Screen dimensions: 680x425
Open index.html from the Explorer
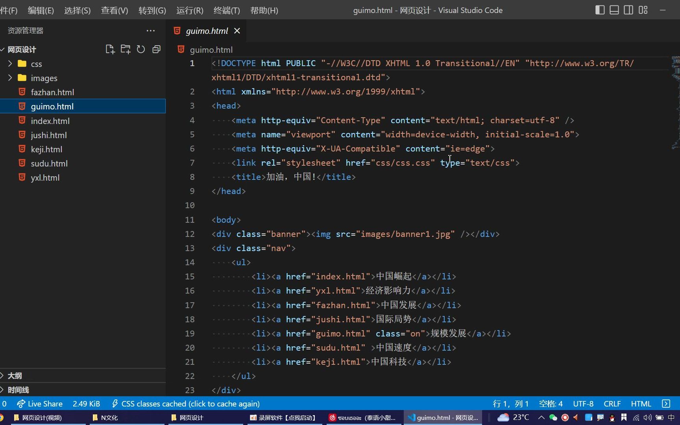50,120
